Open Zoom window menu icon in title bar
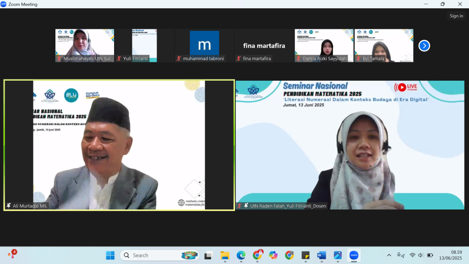Viewport: 469px width, 264px height. [4, 4]
